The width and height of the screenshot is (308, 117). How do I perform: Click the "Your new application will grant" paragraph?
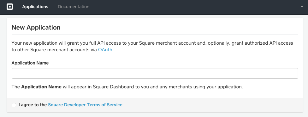[152, 46]
